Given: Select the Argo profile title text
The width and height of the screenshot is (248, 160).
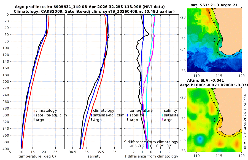Looking at the screenshot, I should pos(90,7).
